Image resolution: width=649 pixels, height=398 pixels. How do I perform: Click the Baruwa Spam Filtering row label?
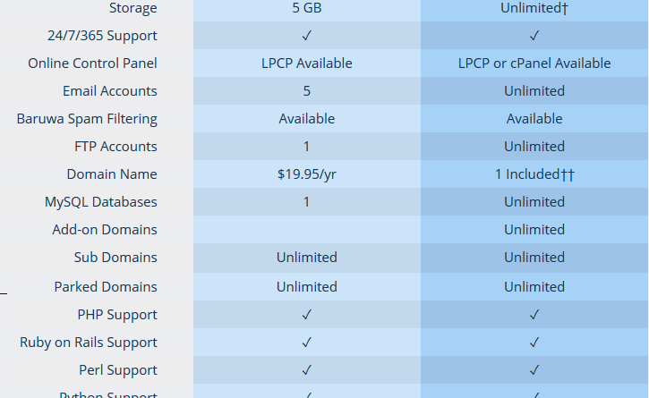(x=87, y=119)
